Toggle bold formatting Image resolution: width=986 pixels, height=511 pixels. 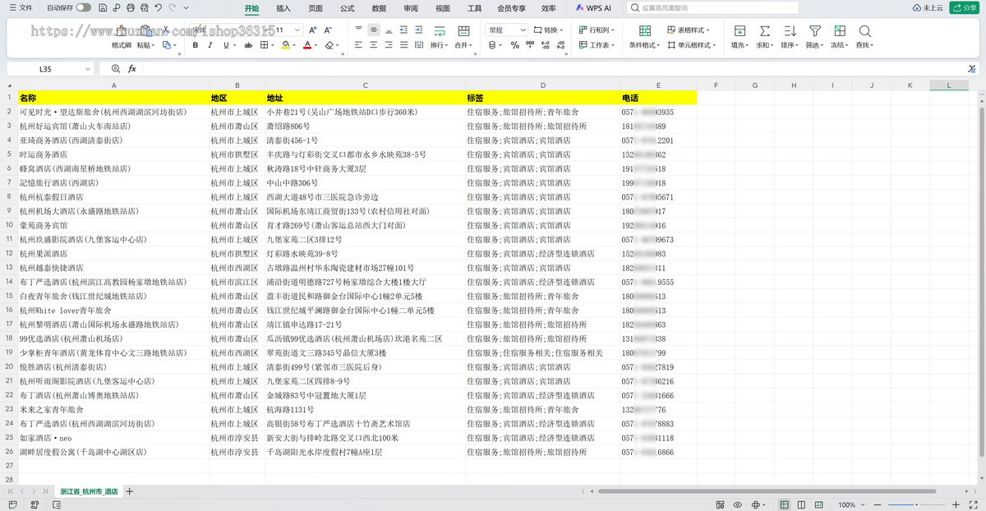pos(196,45)
